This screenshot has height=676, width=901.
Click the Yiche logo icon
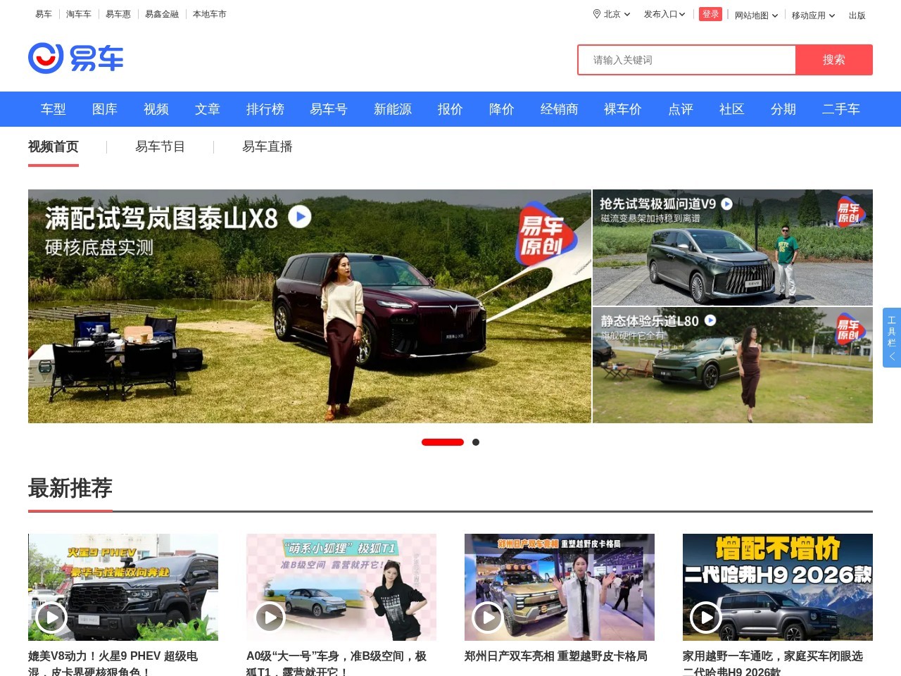pyautogui.click(x=75, y=58)
